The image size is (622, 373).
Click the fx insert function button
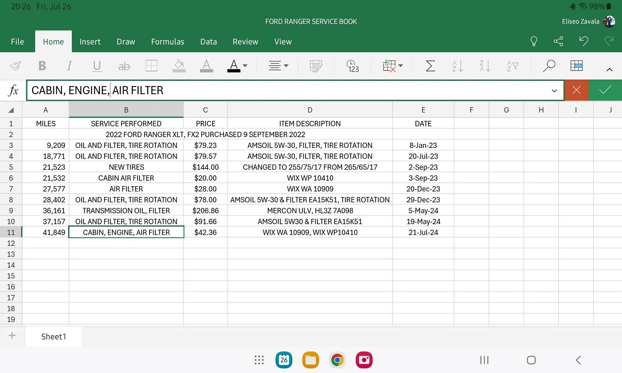click(13, 90)
